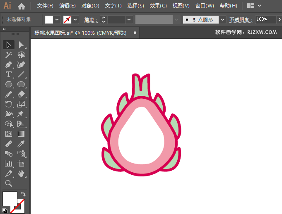This screenshot has height=214, width=282.
Task: Open the stroke swatch dropdown arrow
Action: (x=75, y=19)
